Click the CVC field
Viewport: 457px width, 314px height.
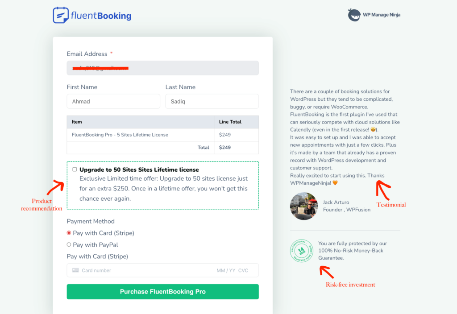[x=243, y=270]
